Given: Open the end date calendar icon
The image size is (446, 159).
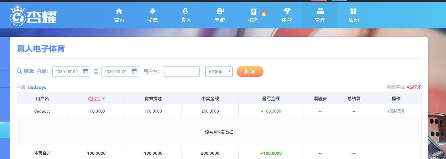Looking at the screenshot, I should click(x=134, y=71).
